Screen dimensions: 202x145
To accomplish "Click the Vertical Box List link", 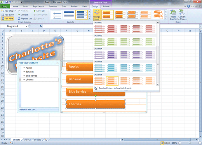I will pos(28,110).
